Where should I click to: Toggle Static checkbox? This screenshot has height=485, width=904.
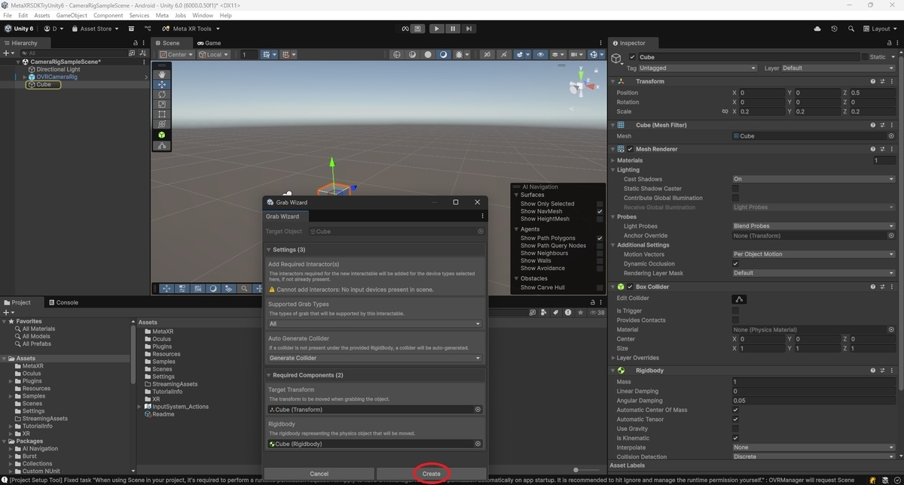pos(865,57)
